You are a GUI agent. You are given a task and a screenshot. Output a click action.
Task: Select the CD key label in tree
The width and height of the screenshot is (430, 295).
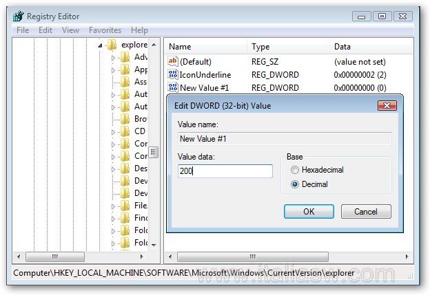point(140,131)
